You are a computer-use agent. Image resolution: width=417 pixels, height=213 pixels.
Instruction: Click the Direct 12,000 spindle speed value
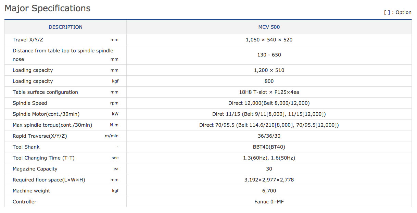tap(269, 103)
